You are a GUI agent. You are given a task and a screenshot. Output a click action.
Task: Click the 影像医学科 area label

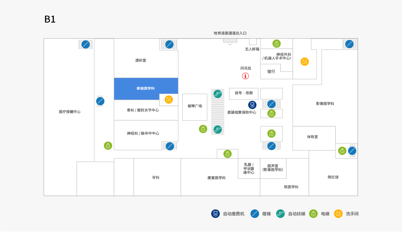pos(325,104)
